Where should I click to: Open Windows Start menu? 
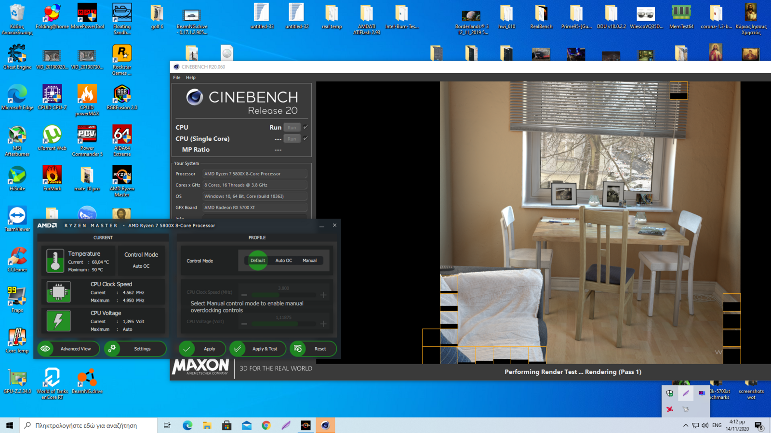coord(10,425)
